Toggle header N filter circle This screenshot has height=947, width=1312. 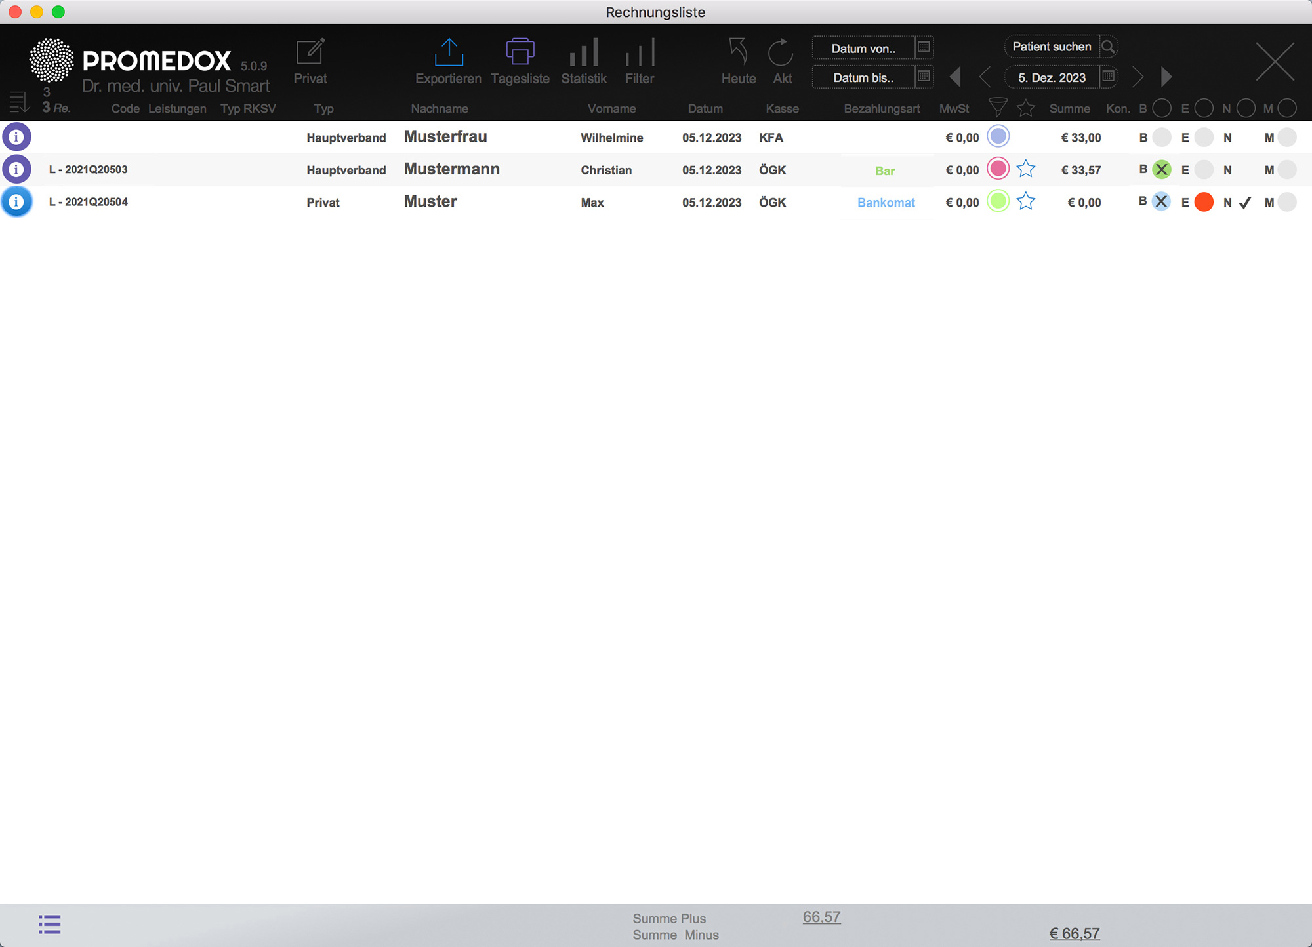click(x=1246, y=108)
